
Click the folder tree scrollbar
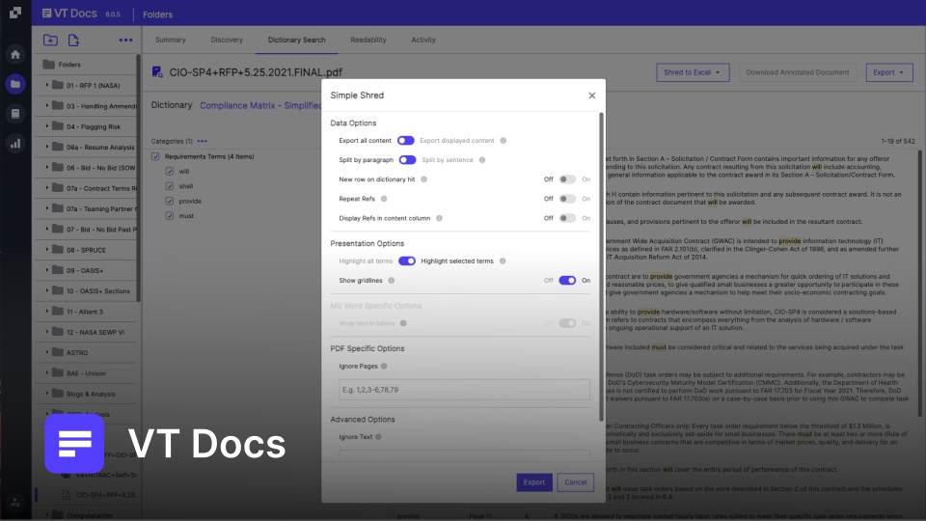138,178
